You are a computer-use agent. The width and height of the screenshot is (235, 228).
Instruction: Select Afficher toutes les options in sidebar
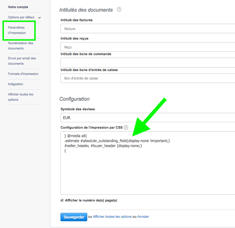[20, 97]
